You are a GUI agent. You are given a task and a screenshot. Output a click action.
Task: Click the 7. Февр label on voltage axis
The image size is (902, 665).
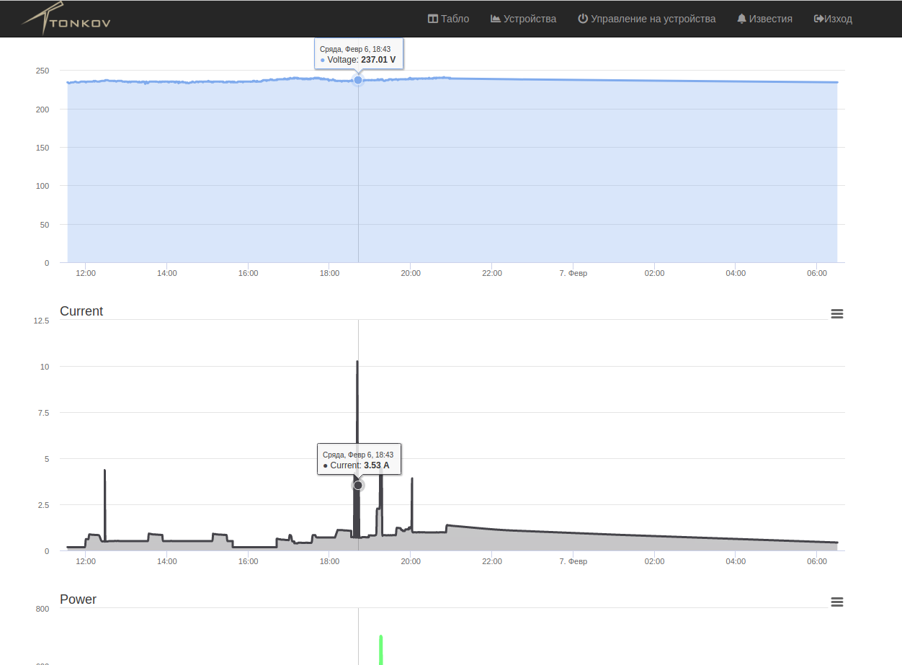click(x=573, y=273)
